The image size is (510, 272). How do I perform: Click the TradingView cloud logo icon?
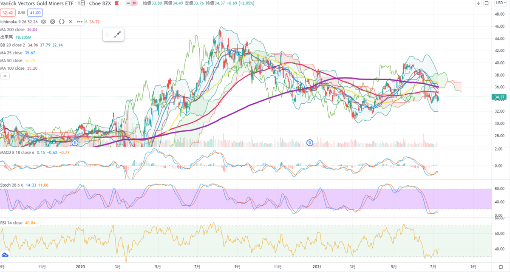(x=5, y=255)
